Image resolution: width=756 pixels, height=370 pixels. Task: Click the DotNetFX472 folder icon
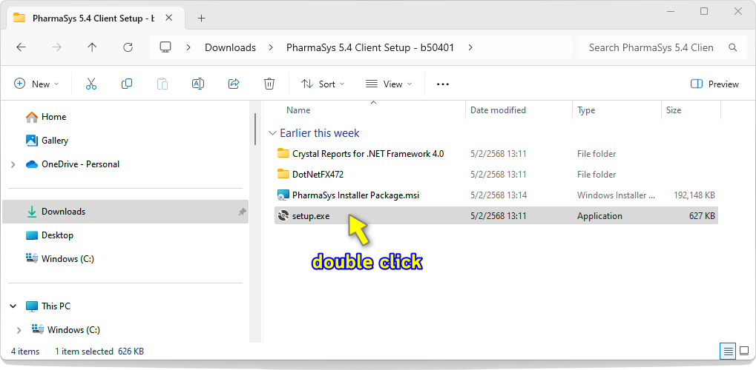tap(283, 174)
